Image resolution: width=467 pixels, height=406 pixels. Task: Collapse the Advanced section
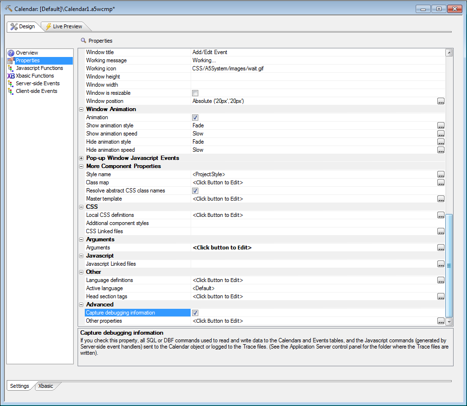click(81, 304)
